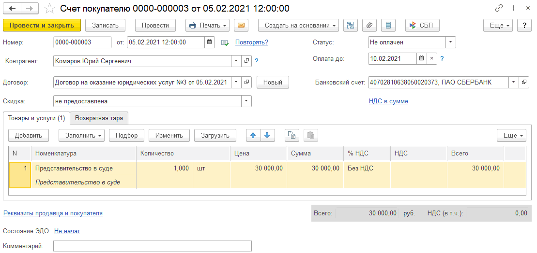537x253 pixels.
Task: Select Товары и услуги tab
Action: click(37, 118)
